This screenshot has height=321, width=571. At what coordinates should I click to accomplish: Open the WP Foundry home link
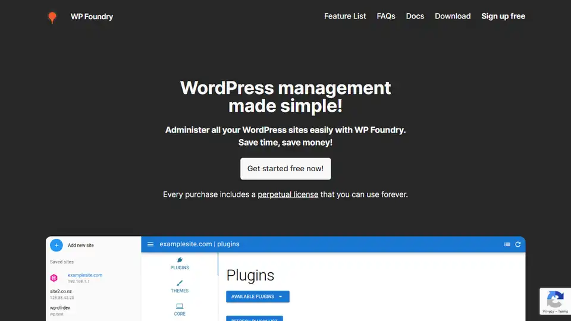coord(92,17)
